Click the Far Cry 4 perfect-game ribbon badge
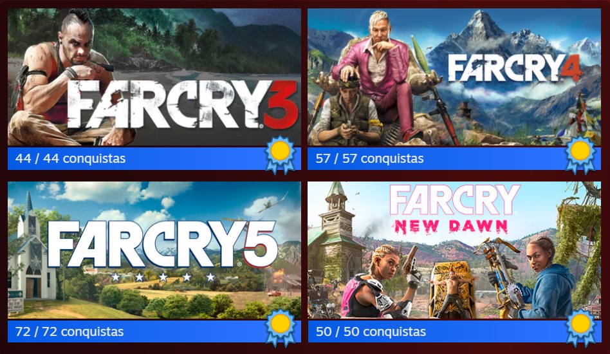Image resolution: width=610 pixels, height=354 pixels. [x=580, y=155]
